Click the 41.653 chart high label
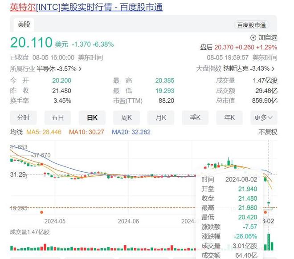 click(19, 147)
